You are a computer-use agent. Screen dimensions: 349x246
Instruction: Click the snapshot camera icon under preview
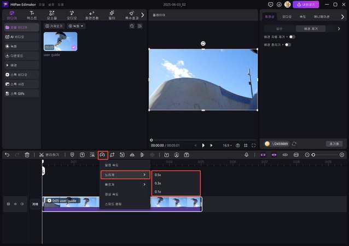[x=238, y=145]
